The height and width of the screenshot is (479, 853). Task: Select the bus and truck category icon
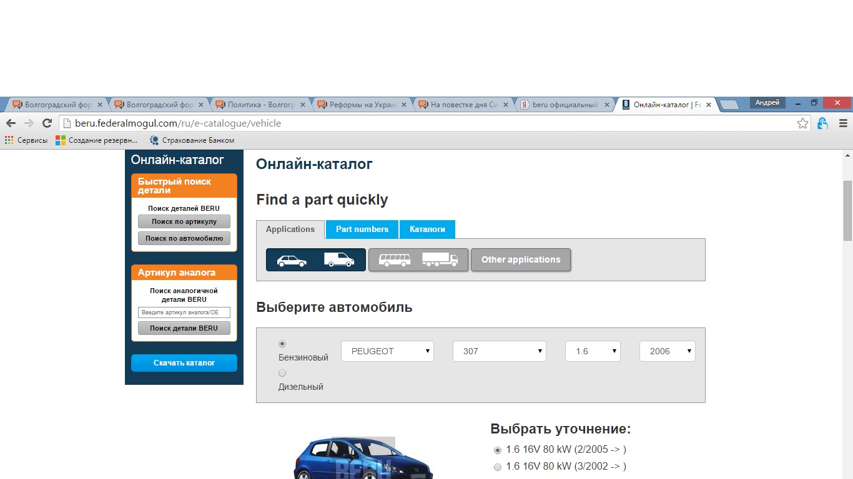coord(418,260)
